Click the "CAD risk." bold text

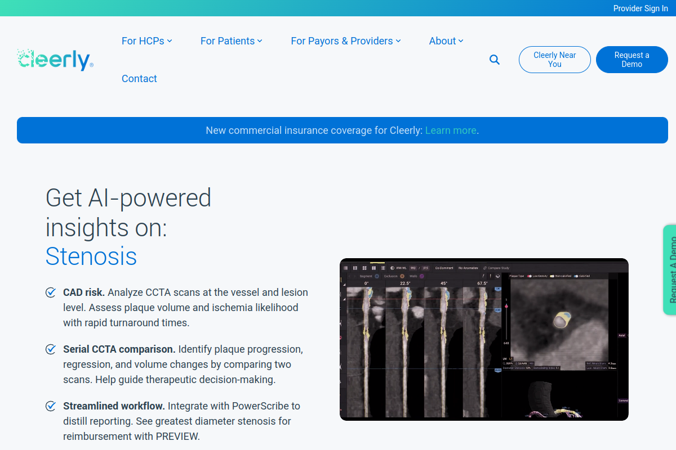pyautogui.click(x=84, y=292)
